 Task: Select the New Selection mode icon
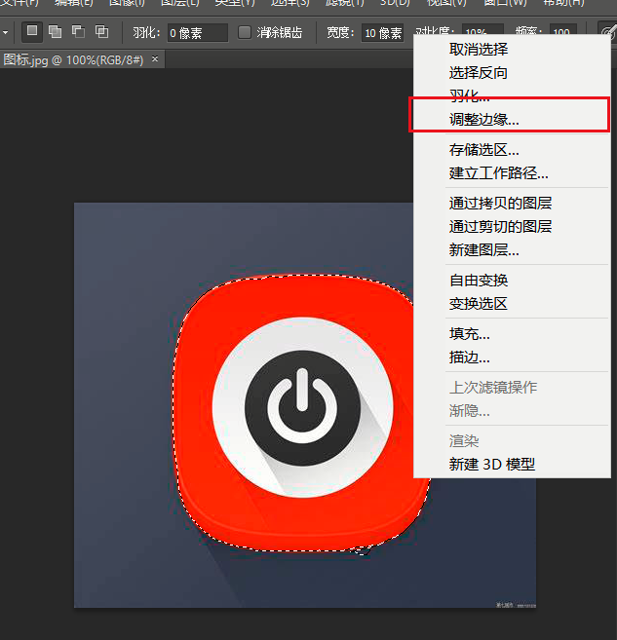tap(32, 32)
